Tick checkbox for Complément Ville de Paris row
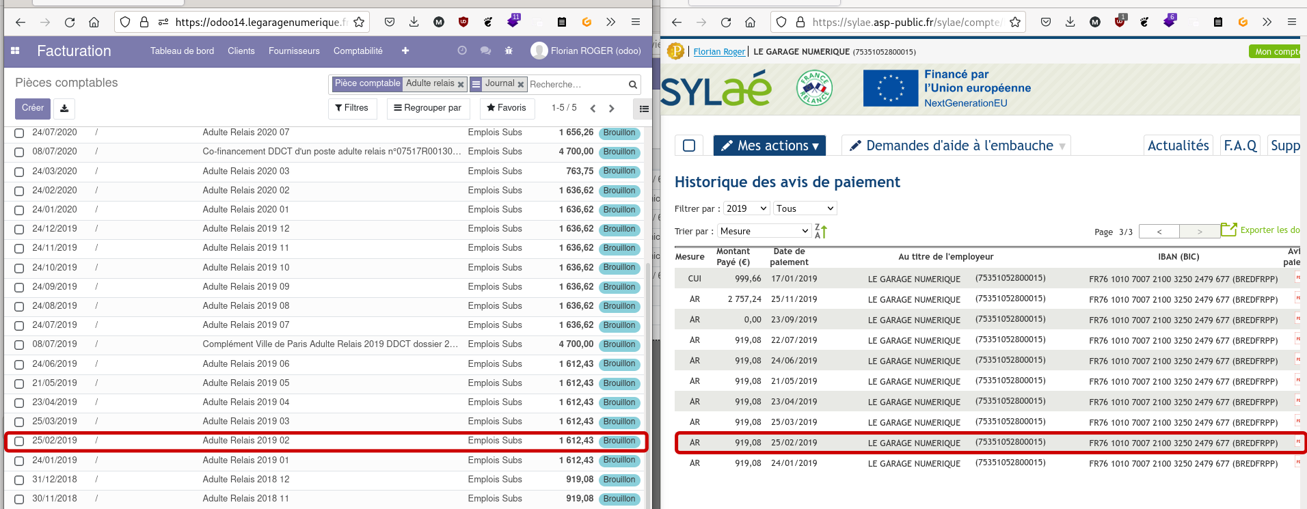Image resolution: width=1307 pixels, height=509 pixels. point(19,345)
